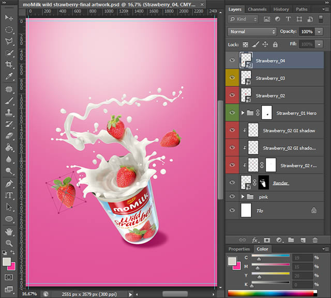This screenshot has width=331, height=298.
Task: Create new adjustment layer
Action: (279, 240)
